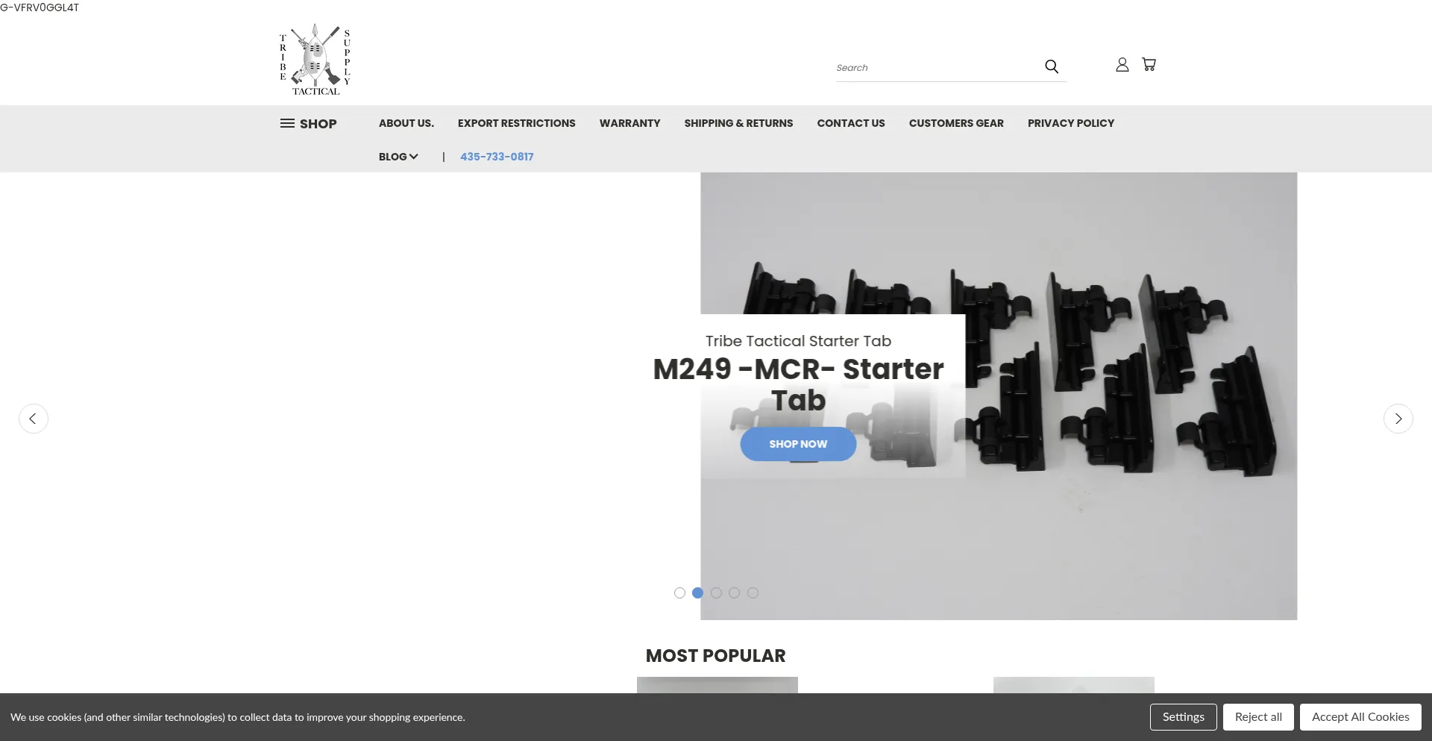Open the CONTACT US page
The height and width of the screenshot is (741, 1432).
851,123
